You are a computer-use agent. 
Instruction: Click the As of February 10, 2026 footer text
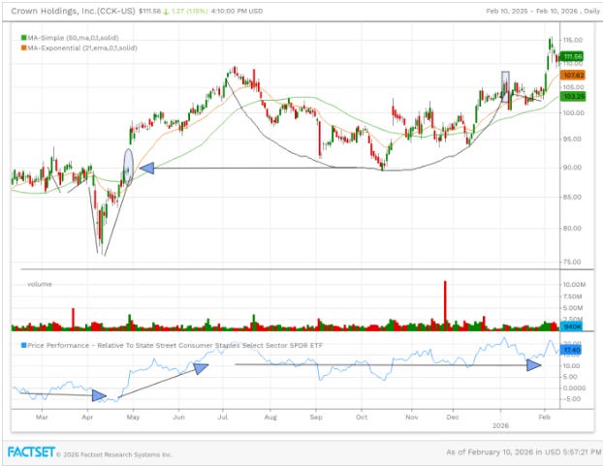tap(524, 452)
